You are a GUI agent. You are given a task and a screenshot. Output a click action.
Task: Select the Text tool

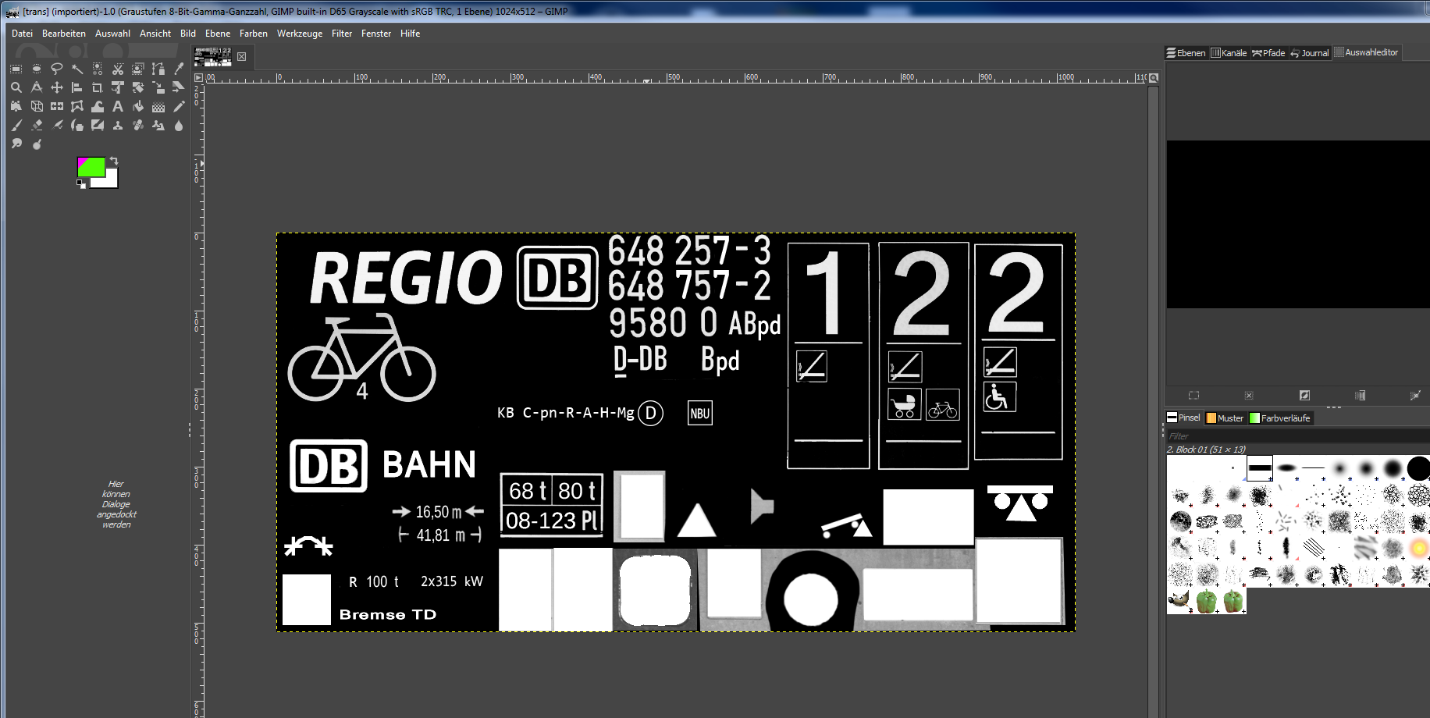click(117, 106)
